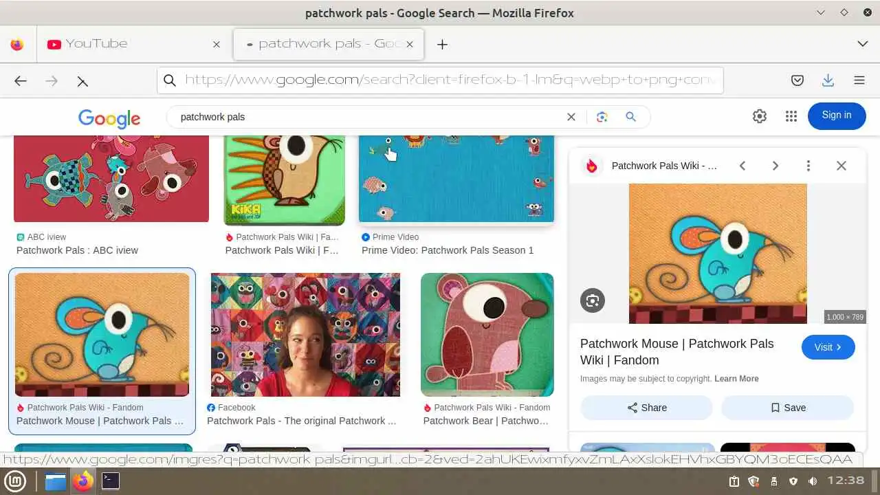
Task: Click the Fandom icon in preview header
Action: [x=592, y=166]
